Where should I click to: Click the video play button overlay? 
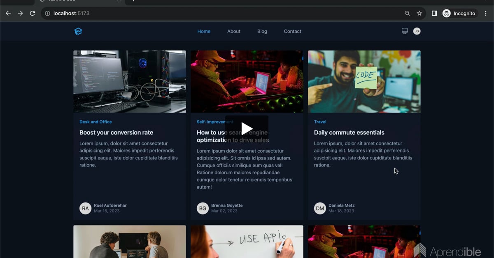[247, 129]
